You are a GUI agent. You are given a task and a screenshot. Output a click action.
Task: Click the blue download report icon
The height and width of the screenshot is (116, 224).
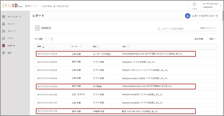click(x=188, y=16)
